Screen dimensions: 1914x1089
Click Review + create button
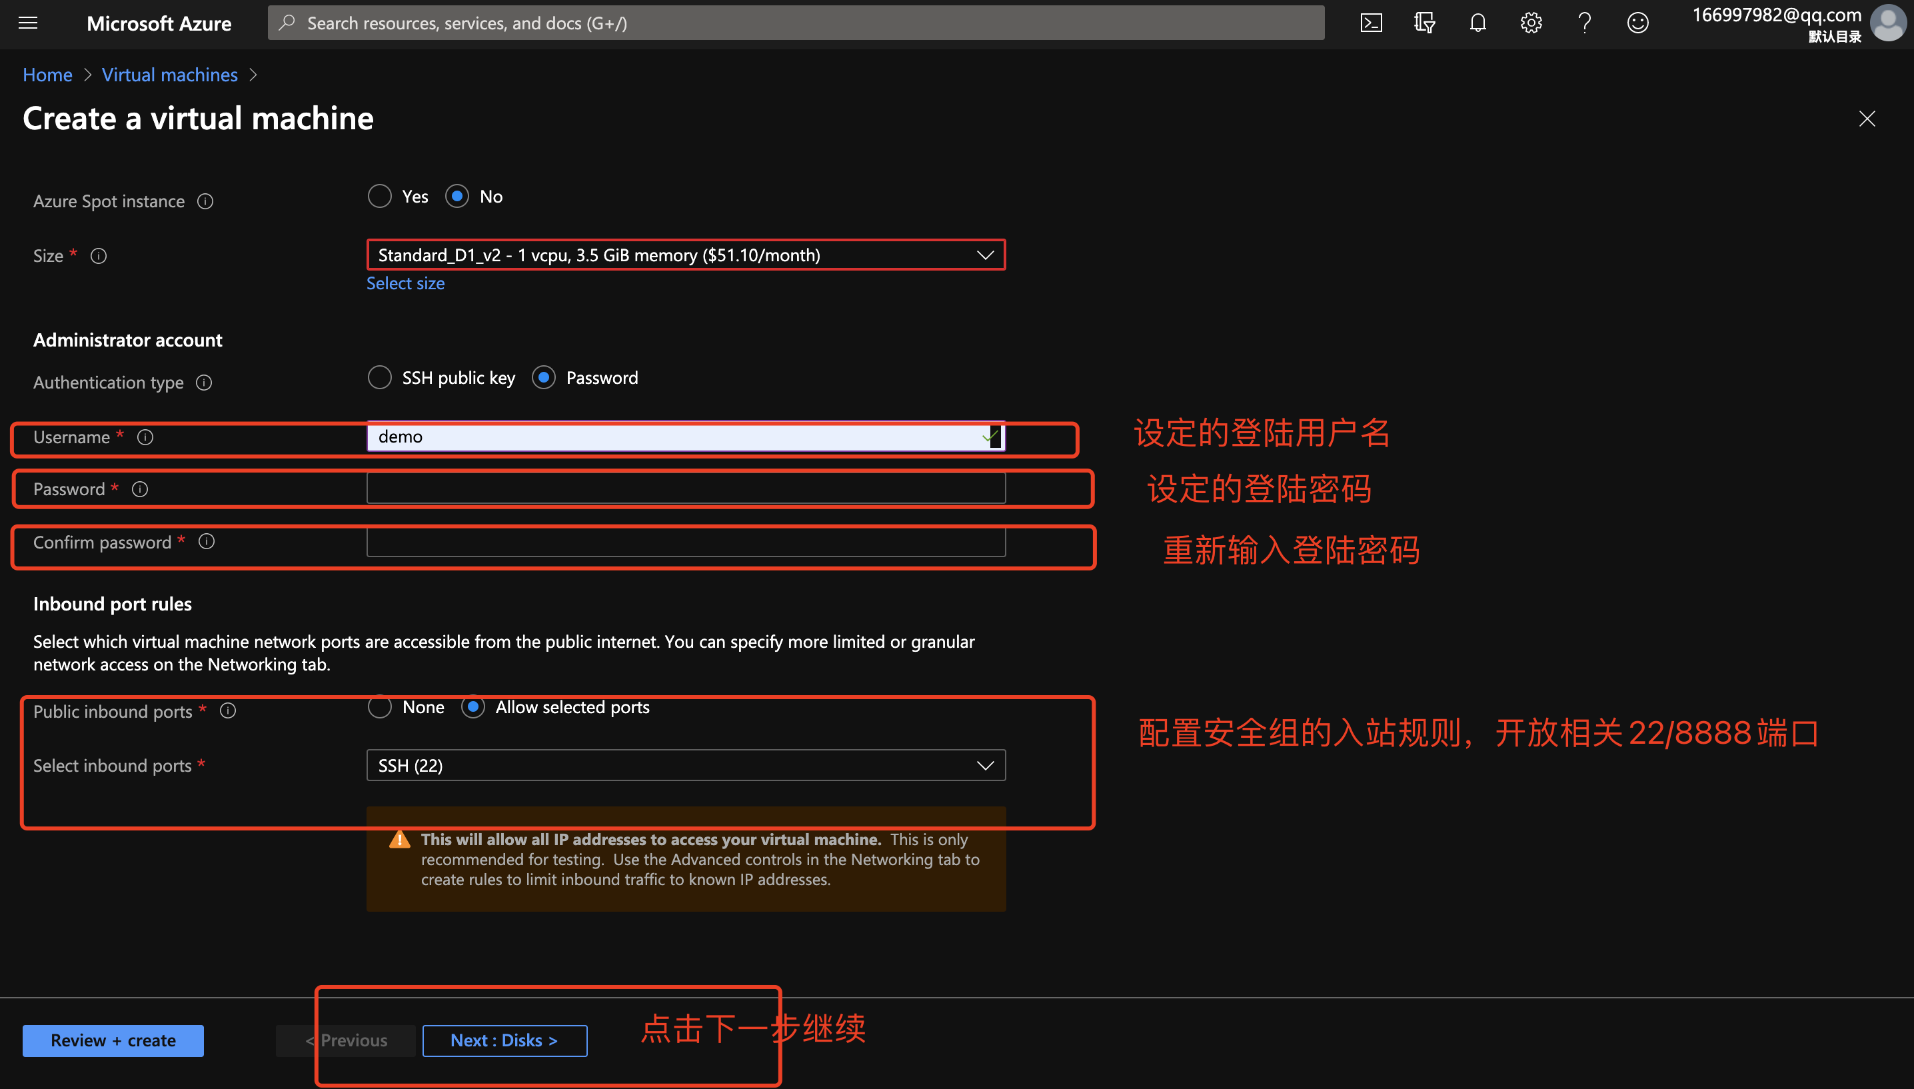click(113, 1040)
